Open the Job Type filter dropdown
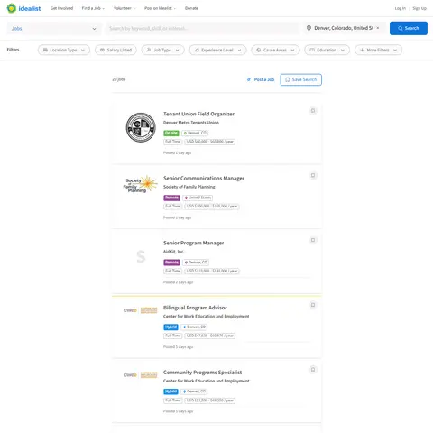Viewport: 433px width, 433px height. click(162, 50)
